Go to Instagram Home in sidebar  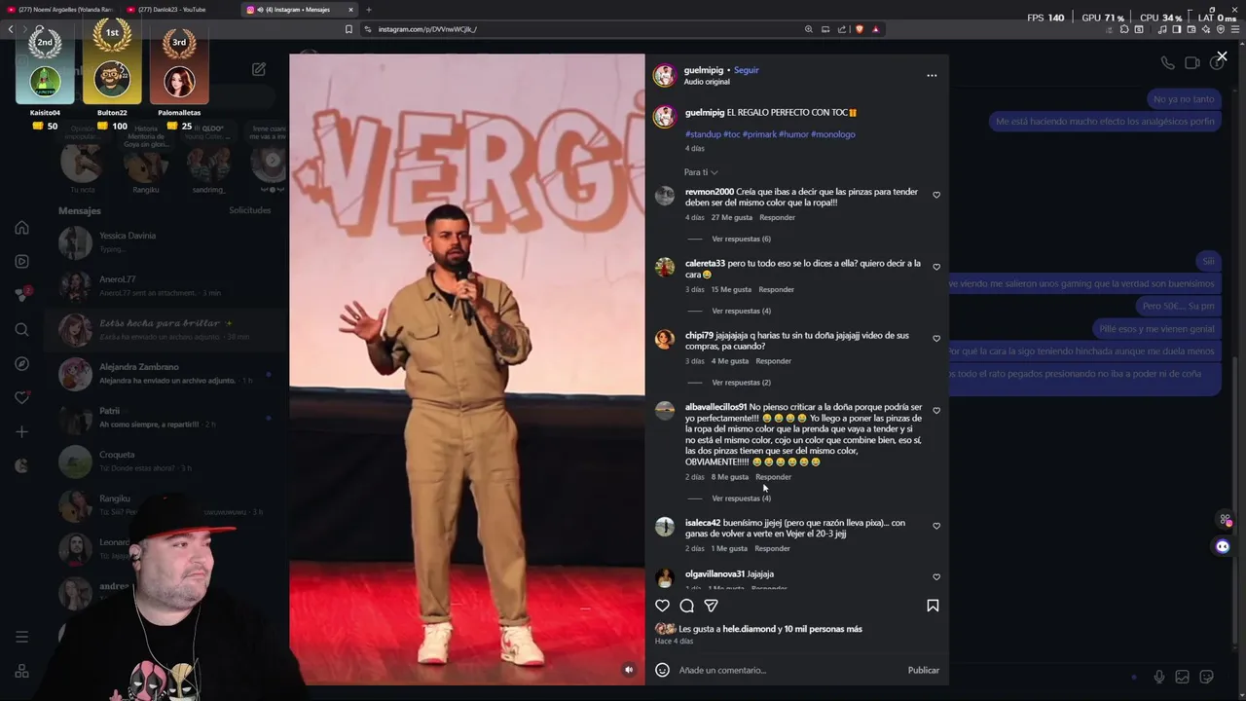pos(21,228)
